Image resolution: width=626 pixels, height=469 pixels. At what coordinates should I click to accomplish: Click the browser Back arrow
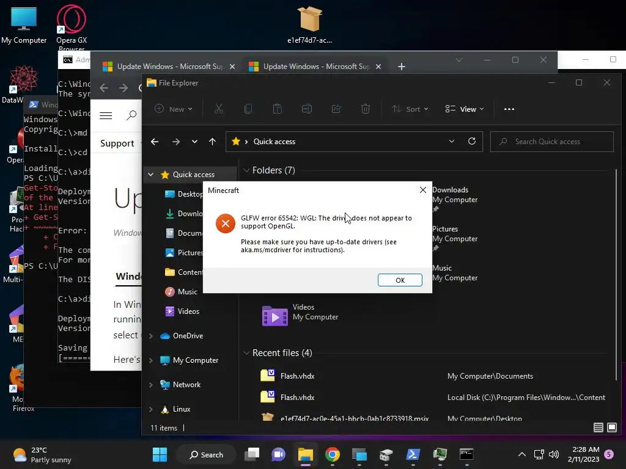pyautogui.click(x=104, y=88)
